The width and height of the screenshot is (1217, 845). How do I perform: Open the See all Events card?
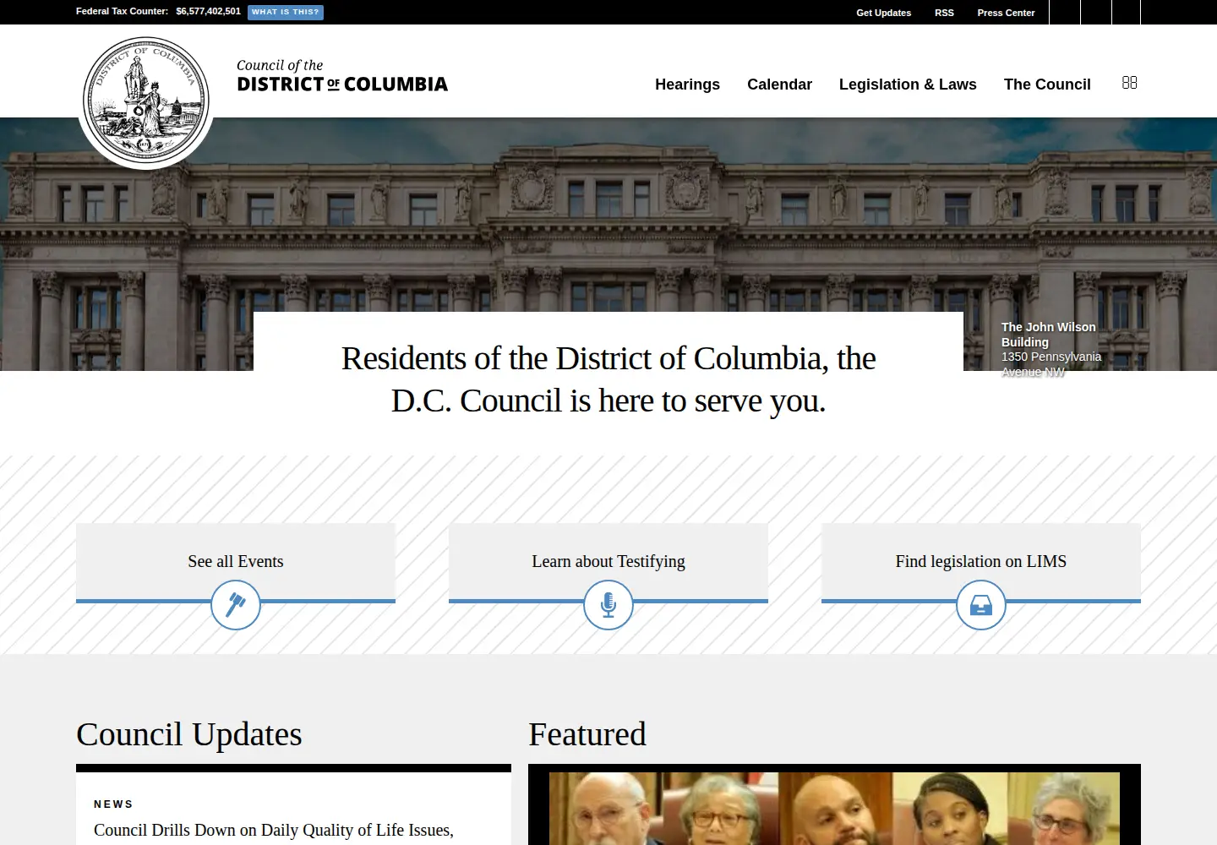coord(236,561)
